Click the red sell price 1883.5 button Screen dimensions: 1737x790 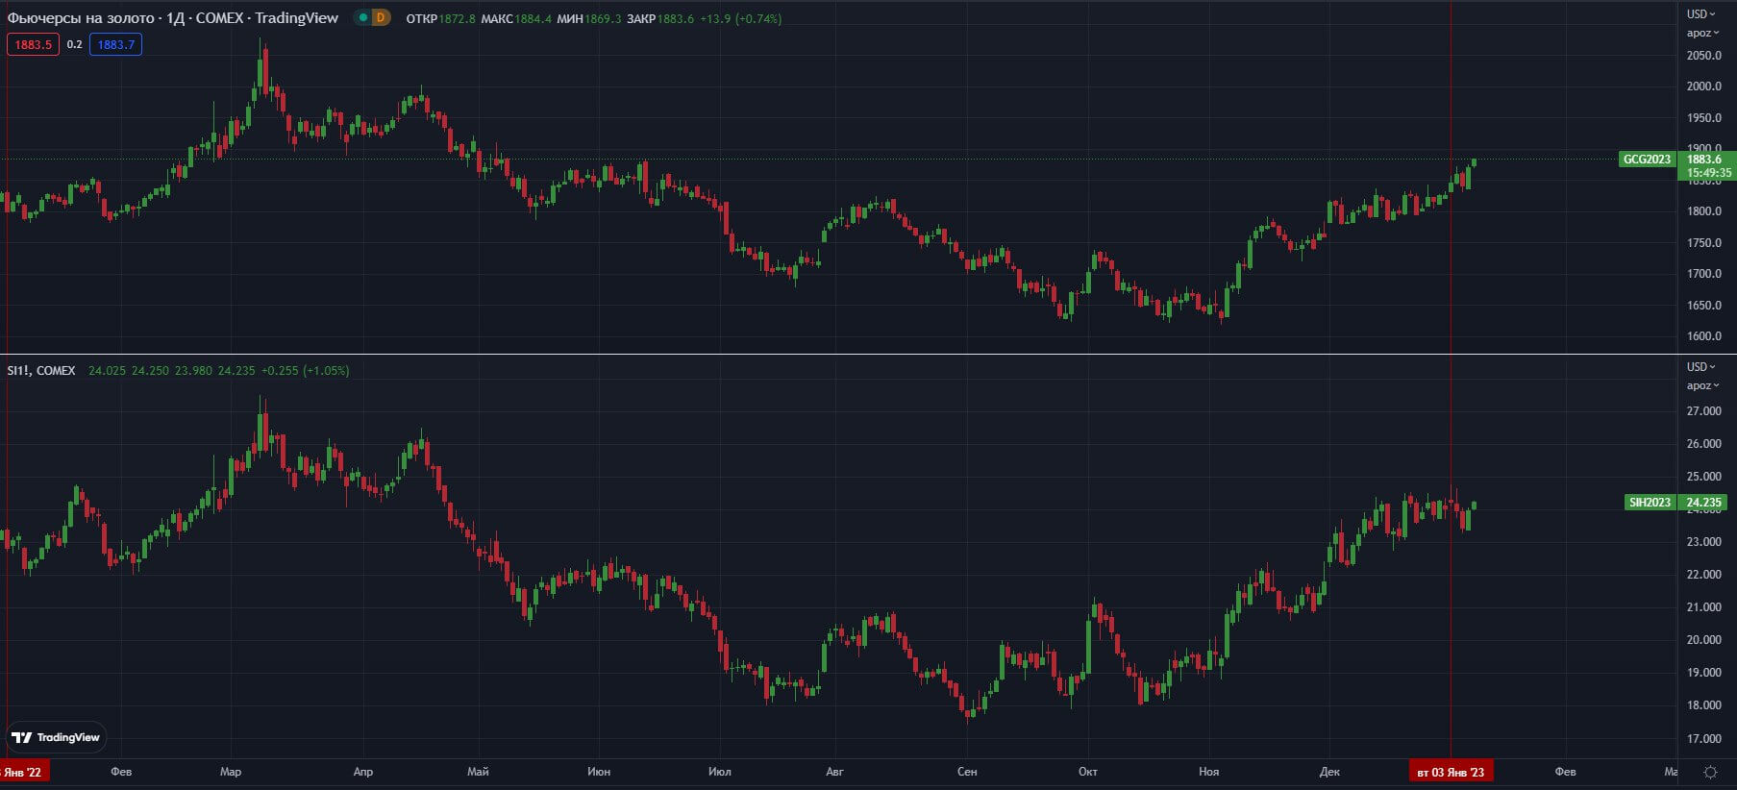(x=33, y=44)
